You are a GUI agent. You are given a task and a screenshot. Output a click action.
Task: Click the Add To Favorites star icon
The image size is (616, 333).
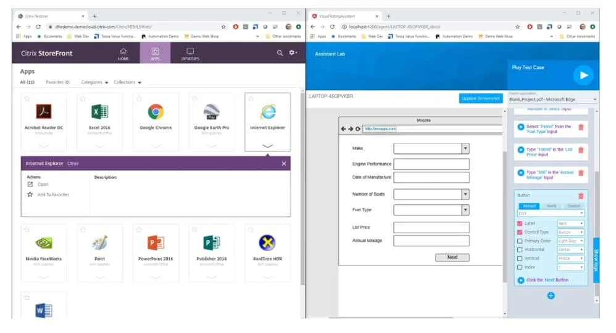point(30,195)
